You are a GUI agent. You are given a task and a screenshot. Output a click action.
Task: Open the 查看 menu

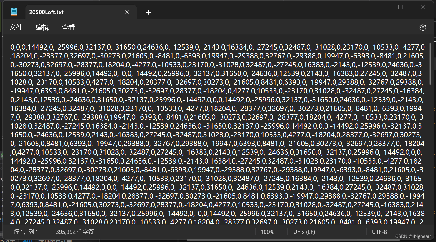[68, 27]
